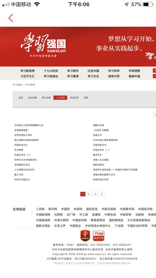Viewport: 156px width, 278px height.
Task: Open the 新华网 friendly link
Action: point(53,209)
